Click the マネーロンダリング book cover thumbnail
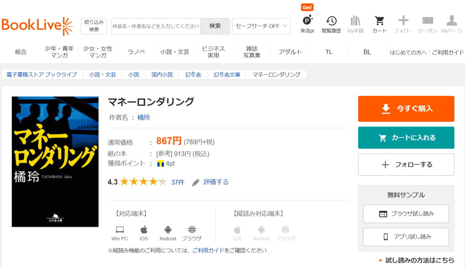The width and height of the screenshot is (465, 268). click(55, 162)
